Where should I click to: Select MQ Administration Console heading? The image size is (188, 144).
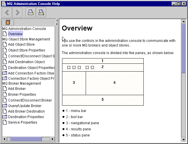coord(24,29)
